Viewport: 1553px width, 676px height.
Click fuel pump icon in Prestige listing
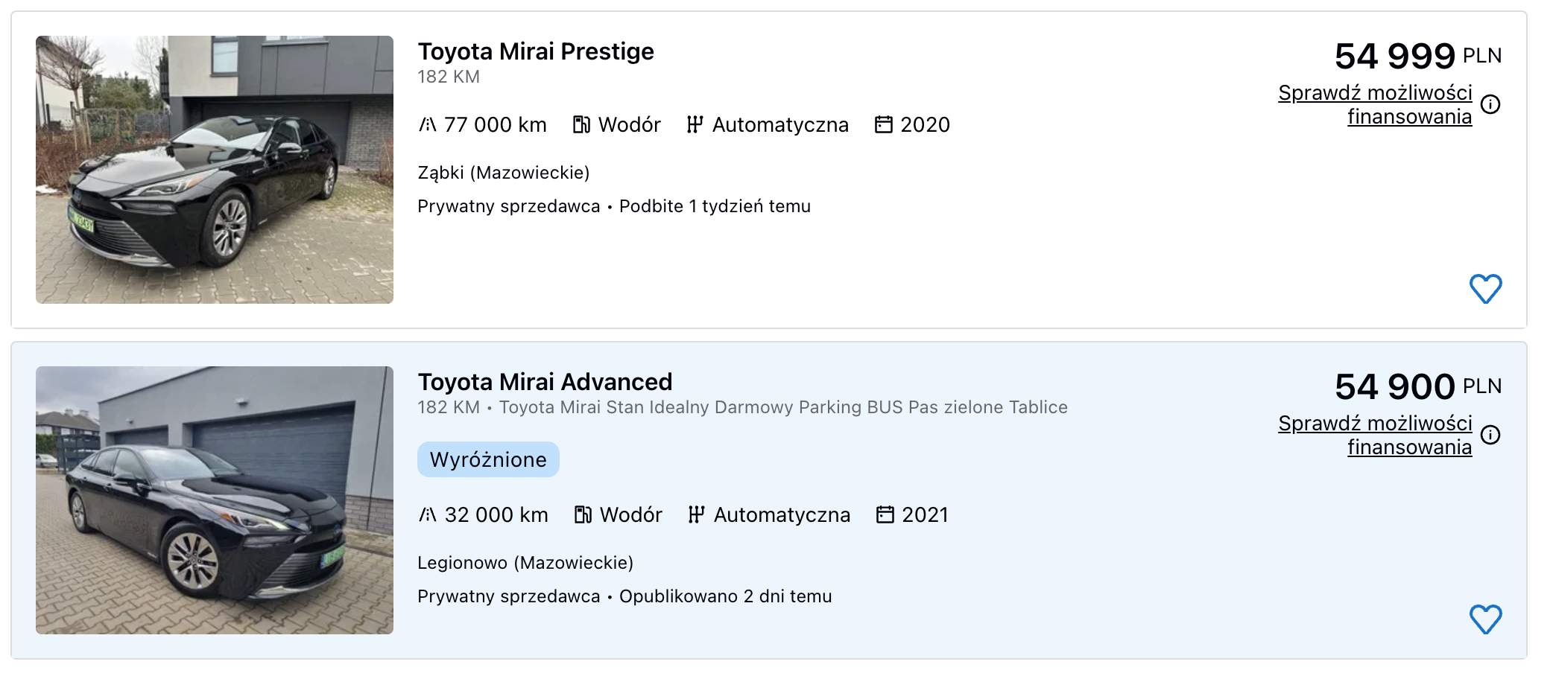pos(581,124)
